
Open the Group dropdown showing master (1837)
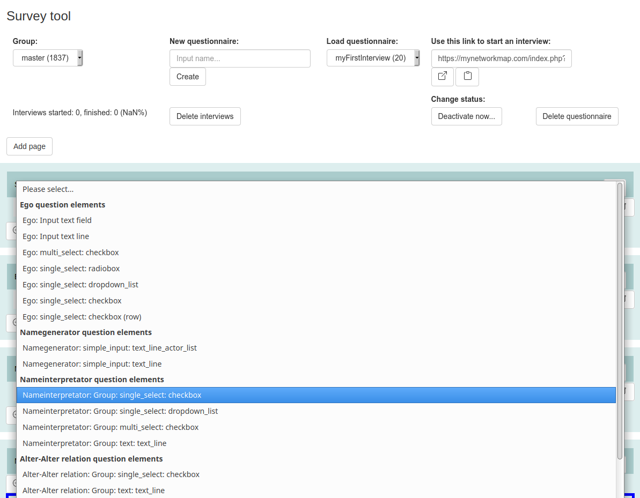coord(48,58)
